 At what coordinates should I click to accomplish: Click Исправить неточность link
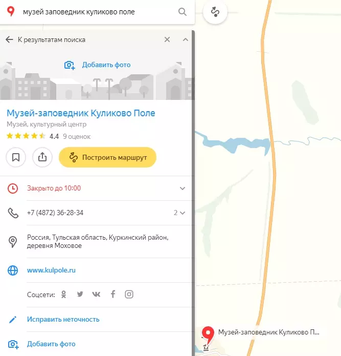tap(63, 319)
